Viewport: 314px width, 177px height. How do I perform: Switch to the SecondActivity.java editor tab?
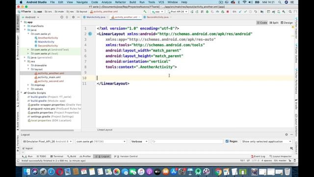point(157,17)
